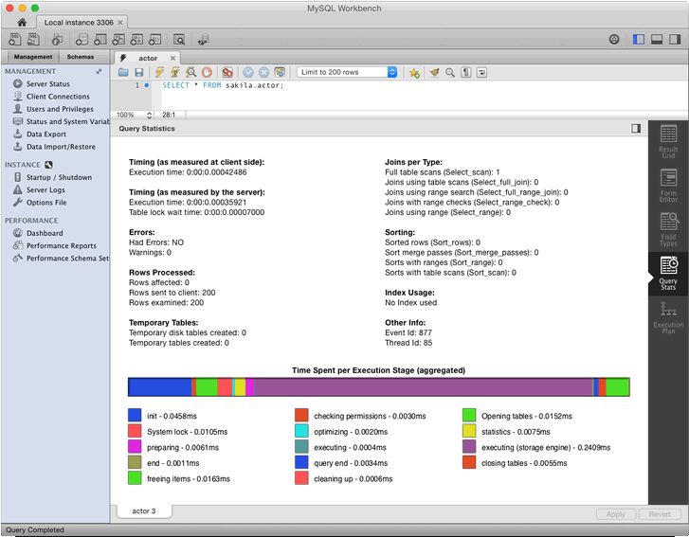Image resolution: width=689 pixels, height=537 pixels.
Task: Open Users and Privileges
Action: point(60,109)
